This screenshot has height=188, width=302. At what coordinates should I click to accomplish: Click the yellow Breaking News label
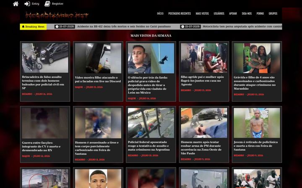33,27
